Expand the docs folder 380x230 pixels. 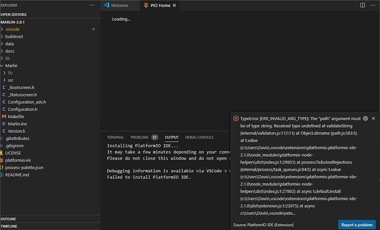pos(2,51)
